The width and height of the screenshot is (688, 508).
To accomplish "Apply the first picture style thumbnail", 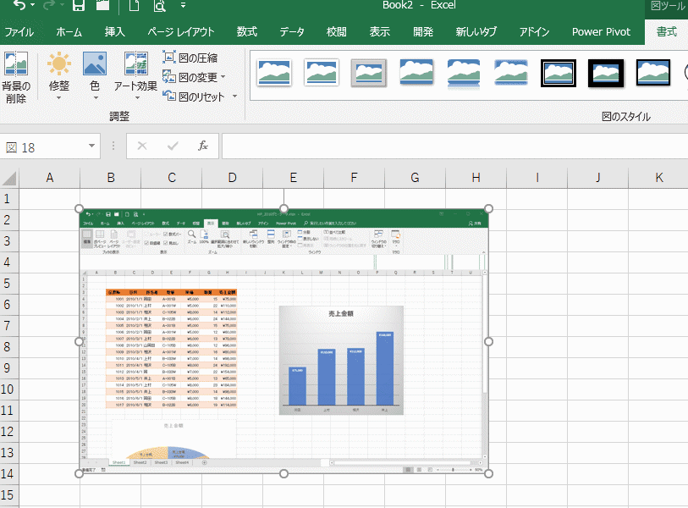I will [x=274, y=73].
